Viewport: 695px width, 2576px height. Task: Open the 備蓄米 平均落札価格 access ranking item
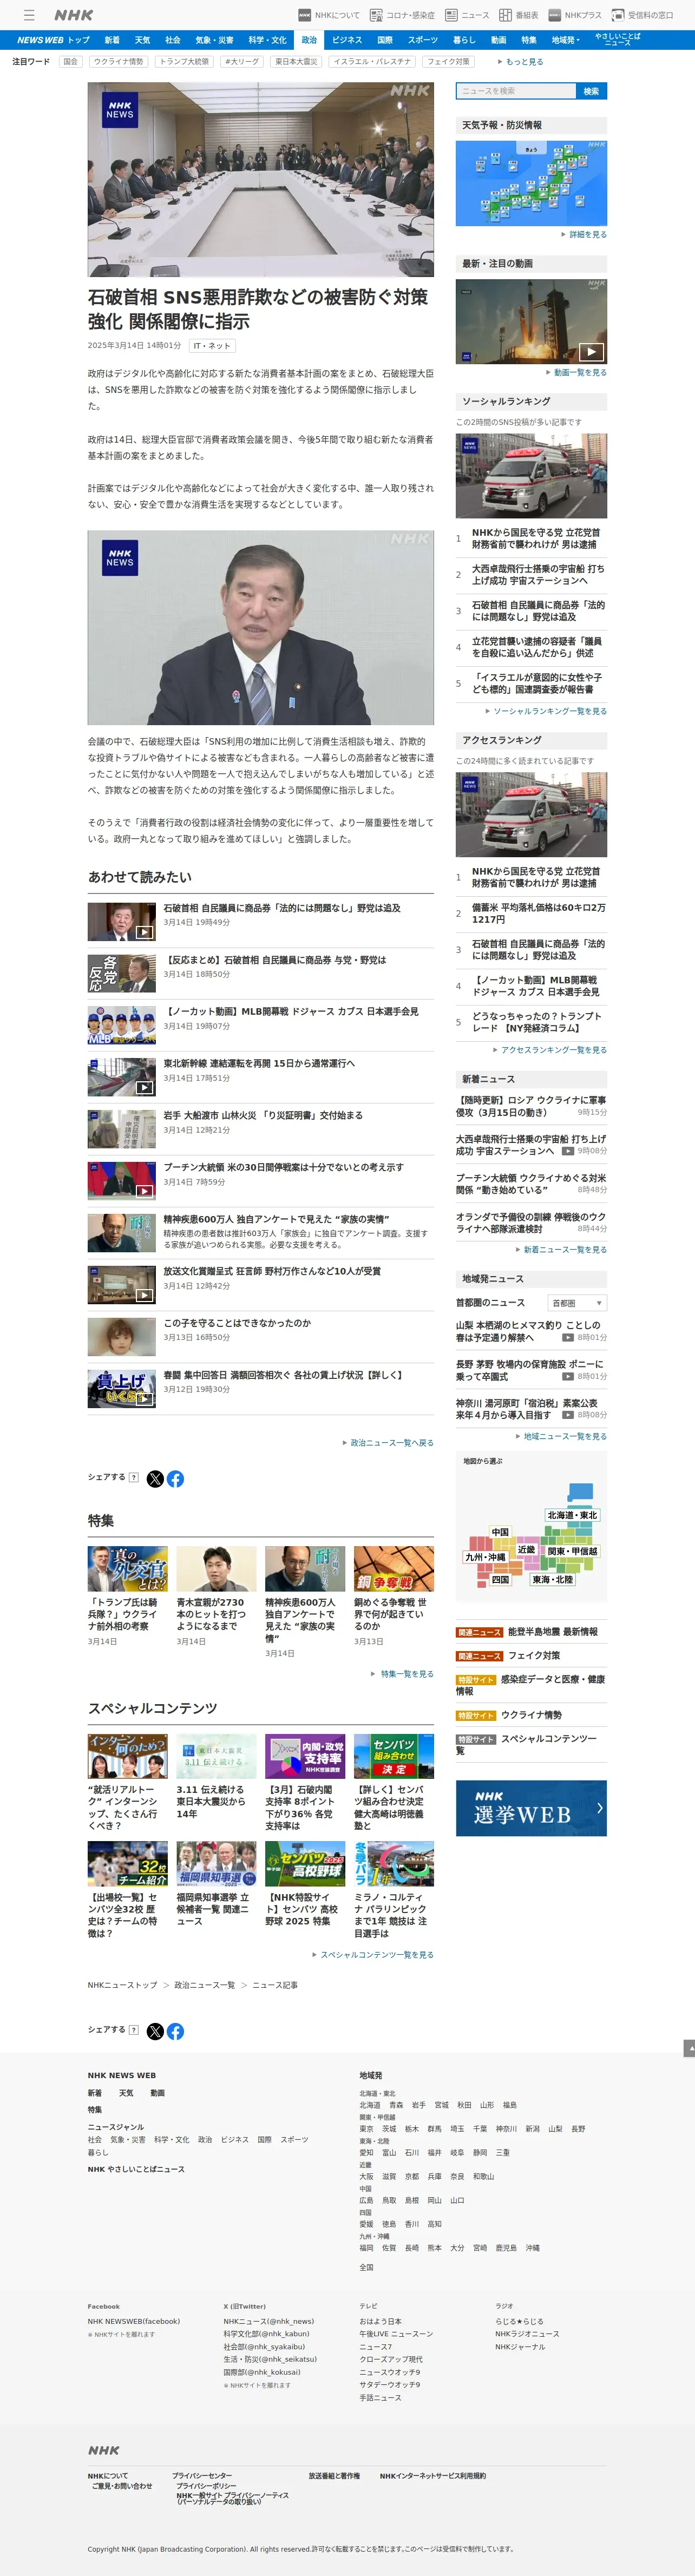click(538, 913)
